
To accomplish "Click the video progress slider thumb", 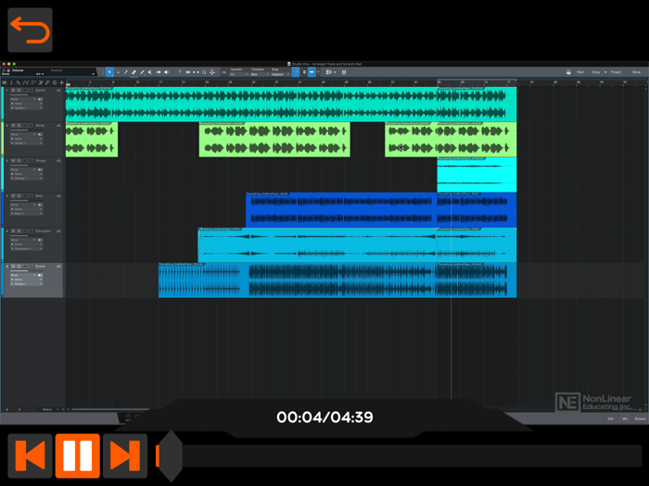I will (x=170, y=455).
